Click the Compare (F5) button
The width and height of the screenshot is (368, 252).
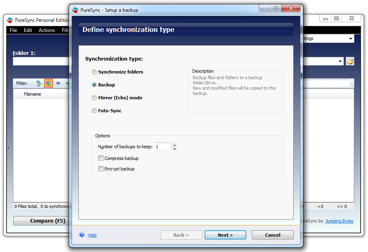tap(42, 220)
